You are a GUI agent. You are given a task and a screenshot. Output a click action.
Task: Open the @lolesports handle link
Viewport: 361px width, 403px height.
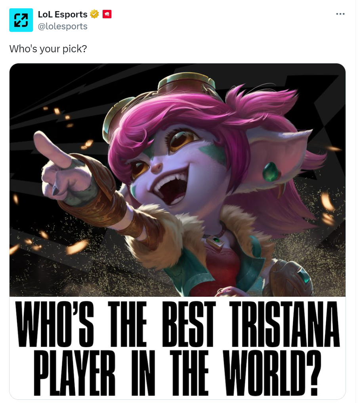63,26
